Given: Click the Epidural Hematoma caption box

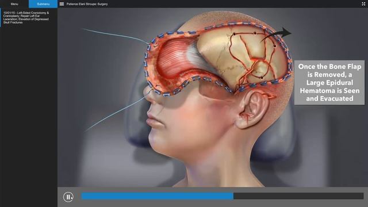Looking at the screenshot, I should [x=329, y=82].
